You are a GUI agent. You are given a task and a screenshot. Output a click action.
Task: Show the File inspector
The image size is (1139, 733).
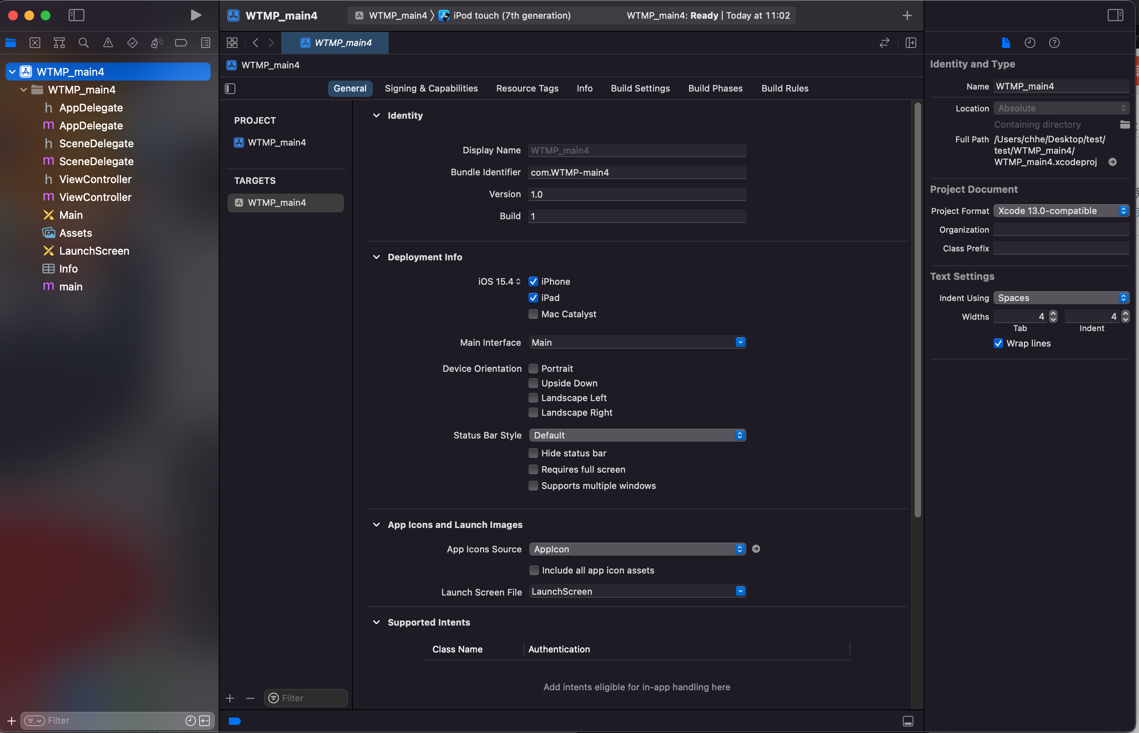click(x=1005, y=43)
